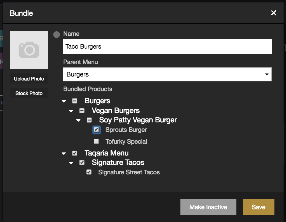
Task: Select the Taqaria Menu label
Action: coord(106,153)
